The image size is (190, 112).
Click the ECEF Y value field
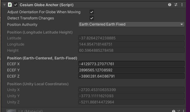tap(131, 70)
